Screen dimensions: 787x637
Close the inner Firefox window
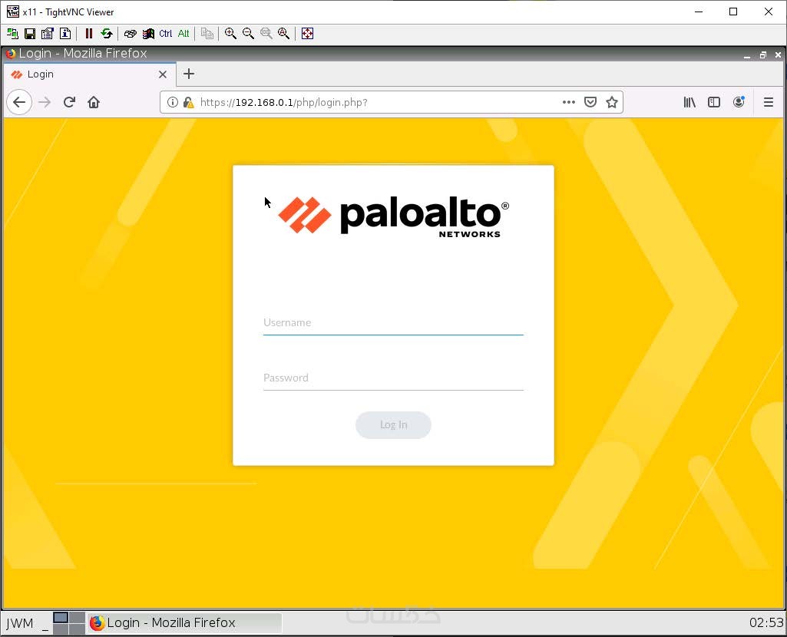point(778,55)
